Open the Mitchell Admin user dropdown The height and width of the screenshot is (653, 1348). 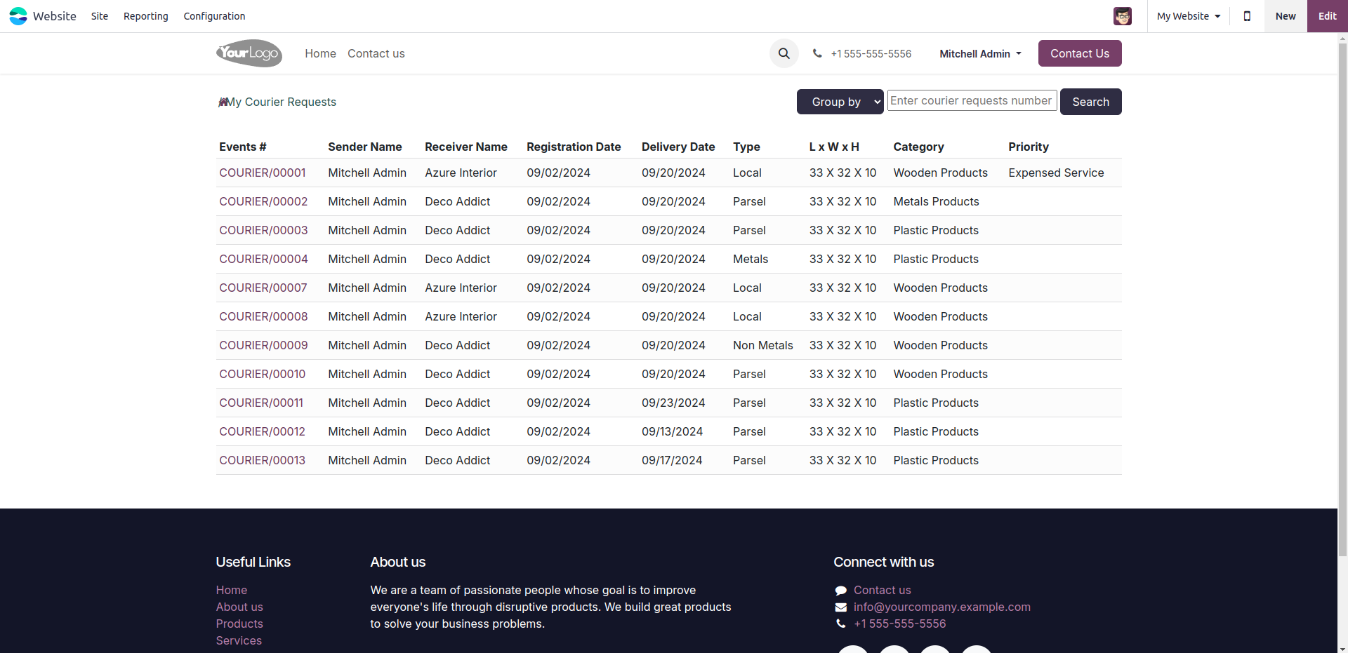pyautogui.click(x=980, y=54)
